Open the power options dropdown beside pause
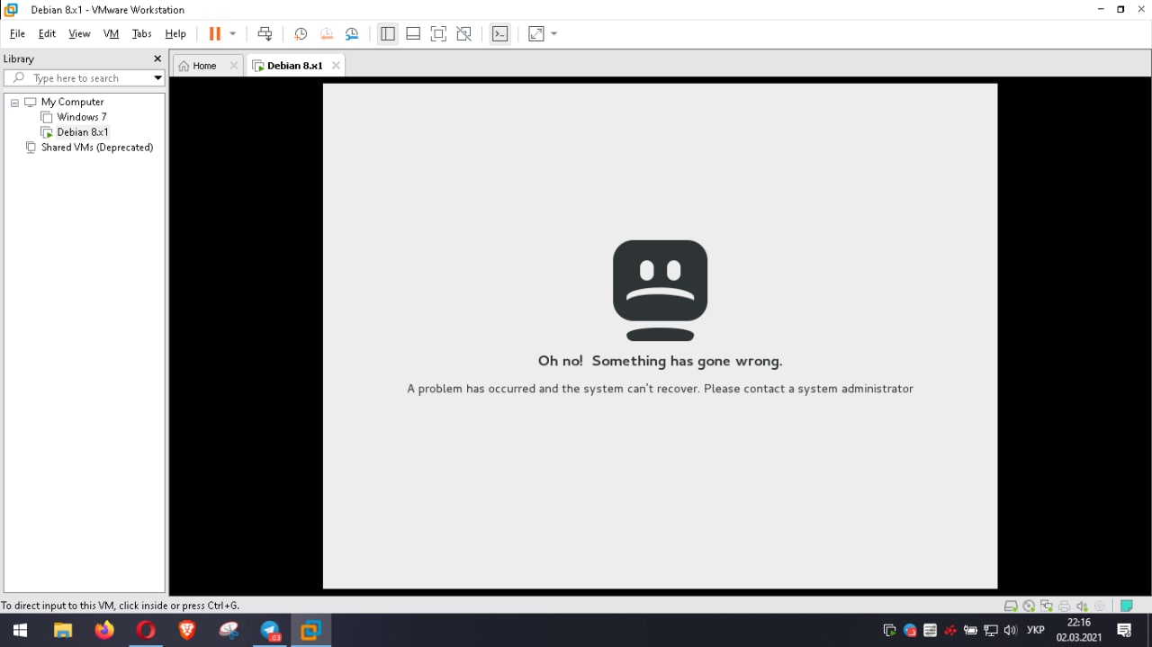This screenshot has height=647, width=1152. [233, 33]
